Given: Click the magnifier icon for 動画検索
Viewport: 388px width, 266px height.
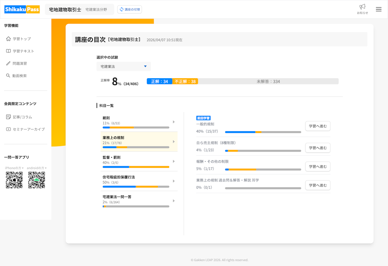Looking at the screenshot, I should 8,76.
